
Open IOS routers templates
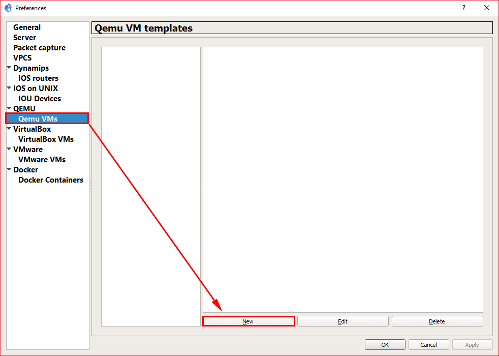click(38, 78)
